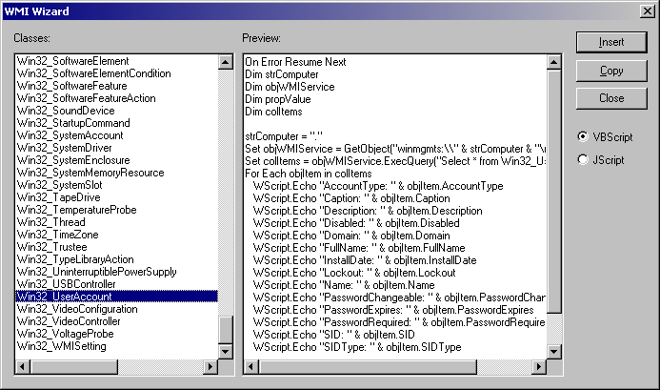Click Preview pane scroll right arrow
Viewport: 660px width, 390px height.
[538, 366]
